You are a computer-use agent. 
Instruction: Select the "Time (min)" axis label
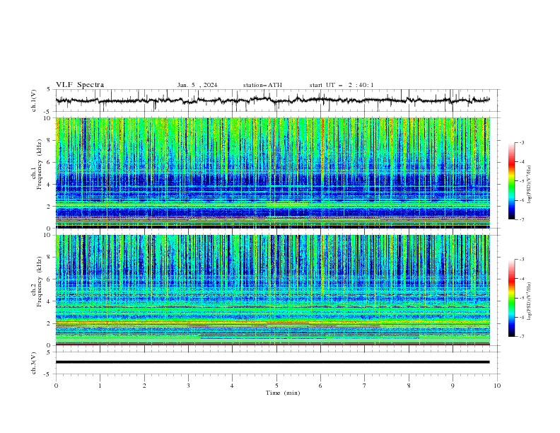pos(283,393)
